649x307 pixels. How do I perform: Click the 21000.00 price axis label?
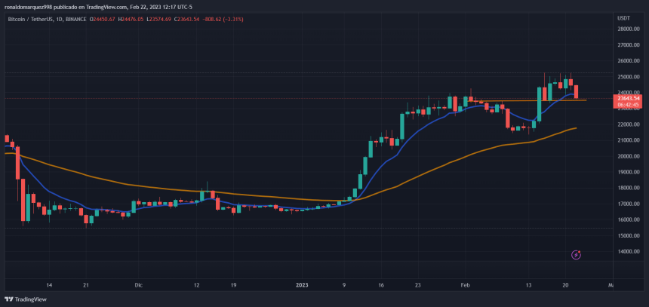(629, 140)
